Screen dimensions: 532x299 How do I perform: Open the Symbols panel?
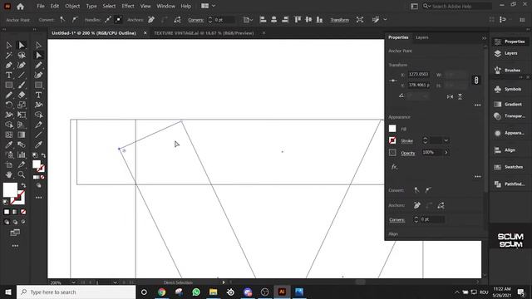point(509,89)
